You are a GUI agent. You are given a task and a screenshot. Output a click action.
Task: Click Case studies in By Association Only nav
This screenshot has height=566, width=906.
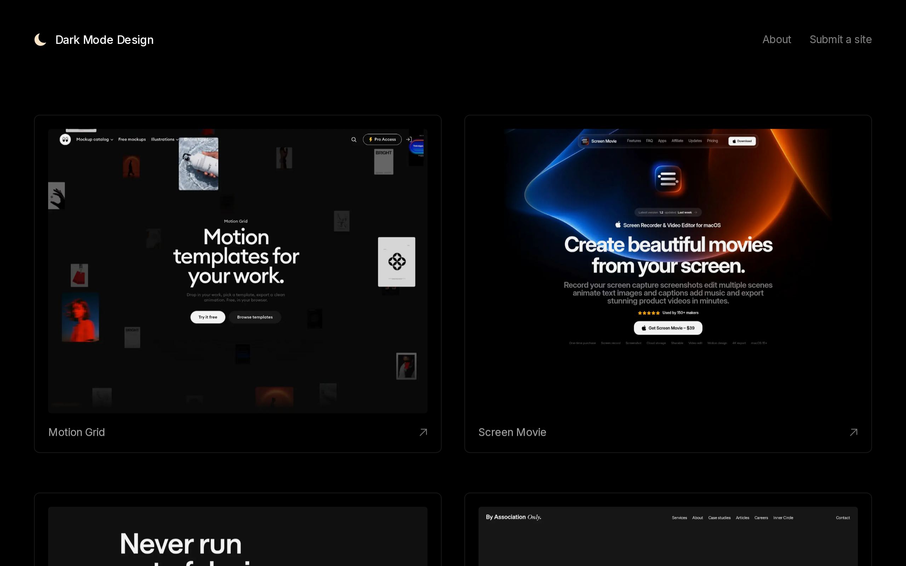pyautogui.click(x=719, y=518)
